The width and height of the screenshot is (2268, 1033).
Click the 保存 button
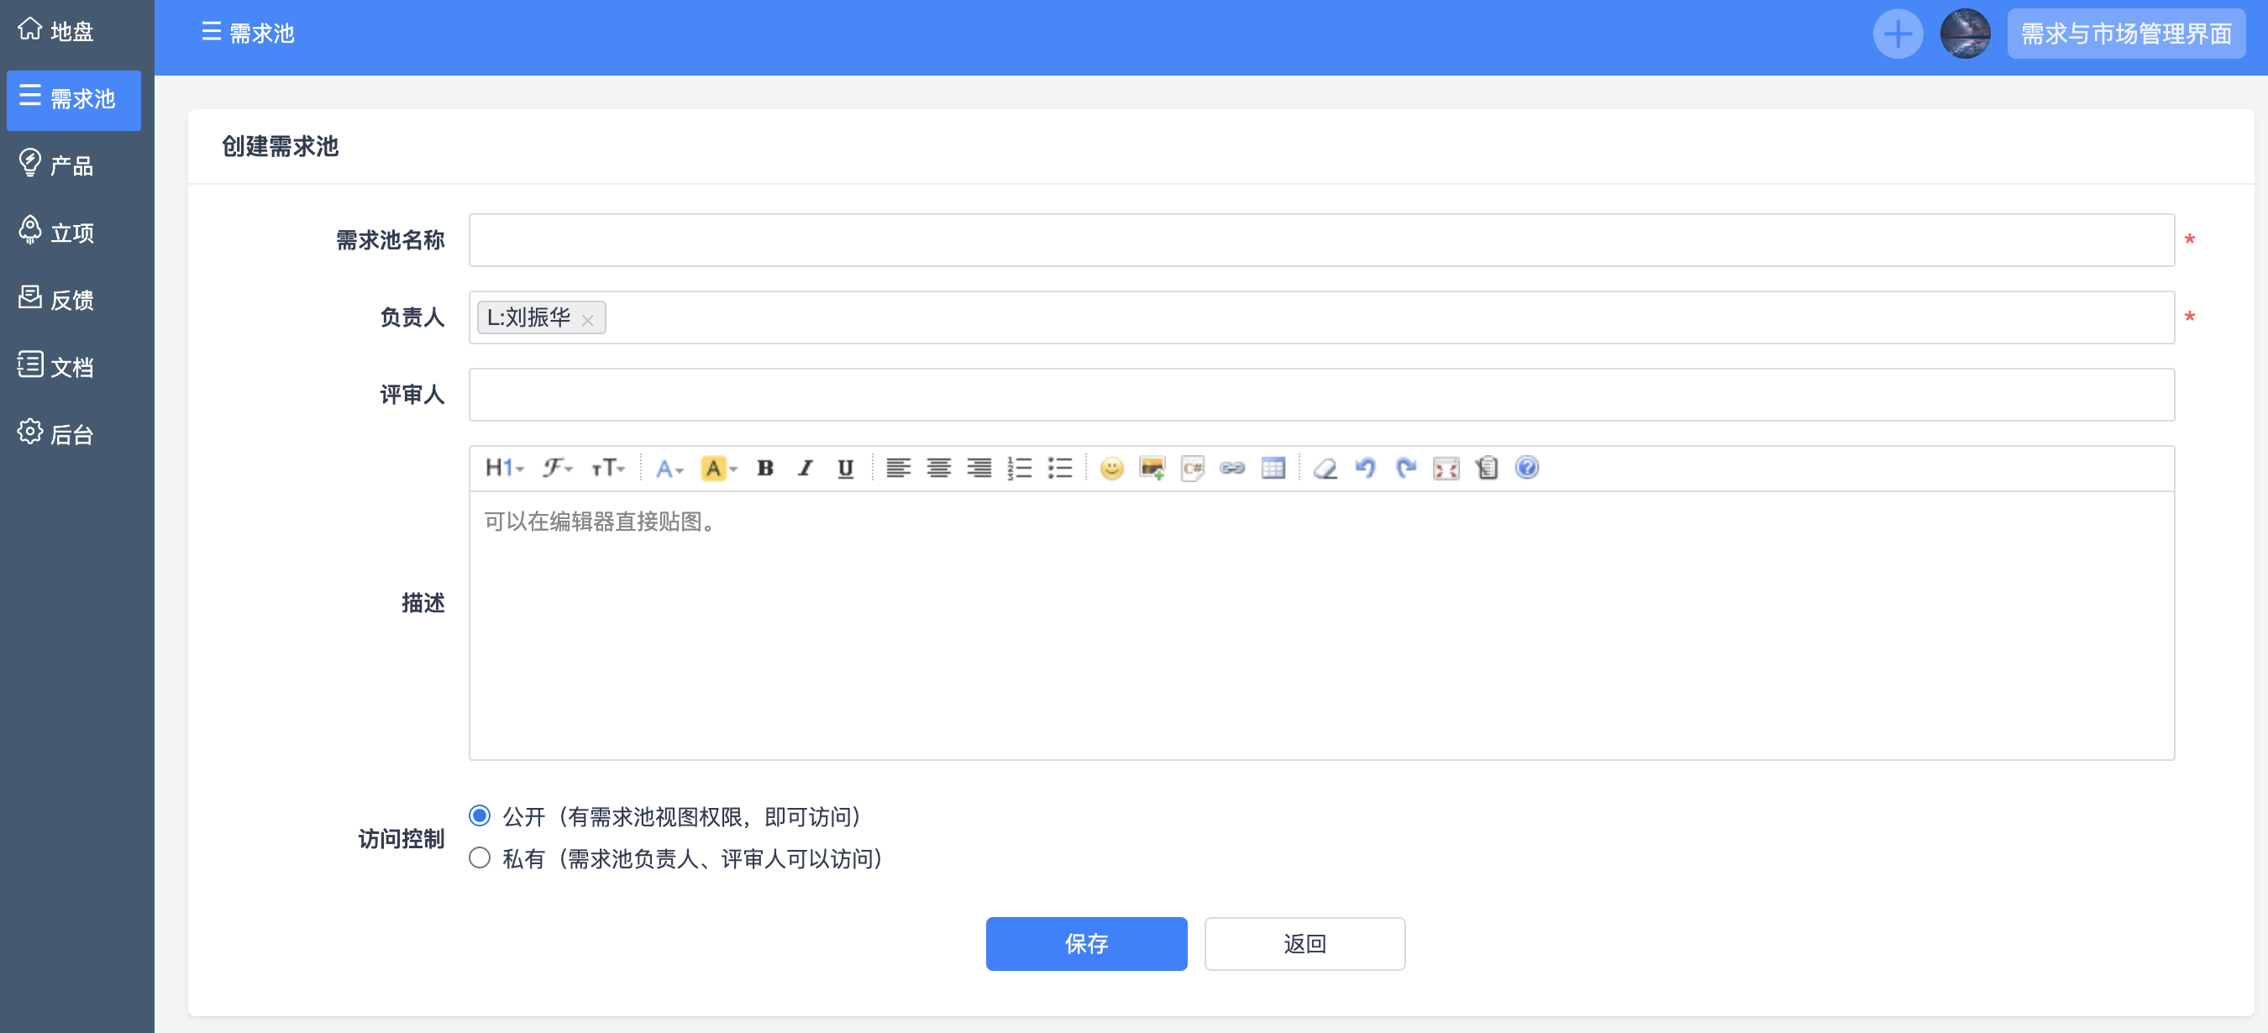1085,943
